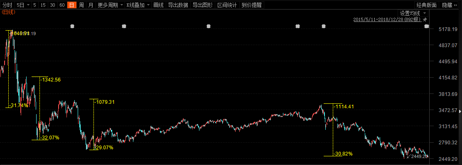
Task: Click the 2790.32 price axis value
Action: click(x=447, y=143)
